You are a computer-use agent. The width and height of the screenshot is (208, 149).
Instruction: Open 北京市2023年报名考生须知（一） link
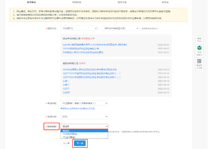(92, 73)
